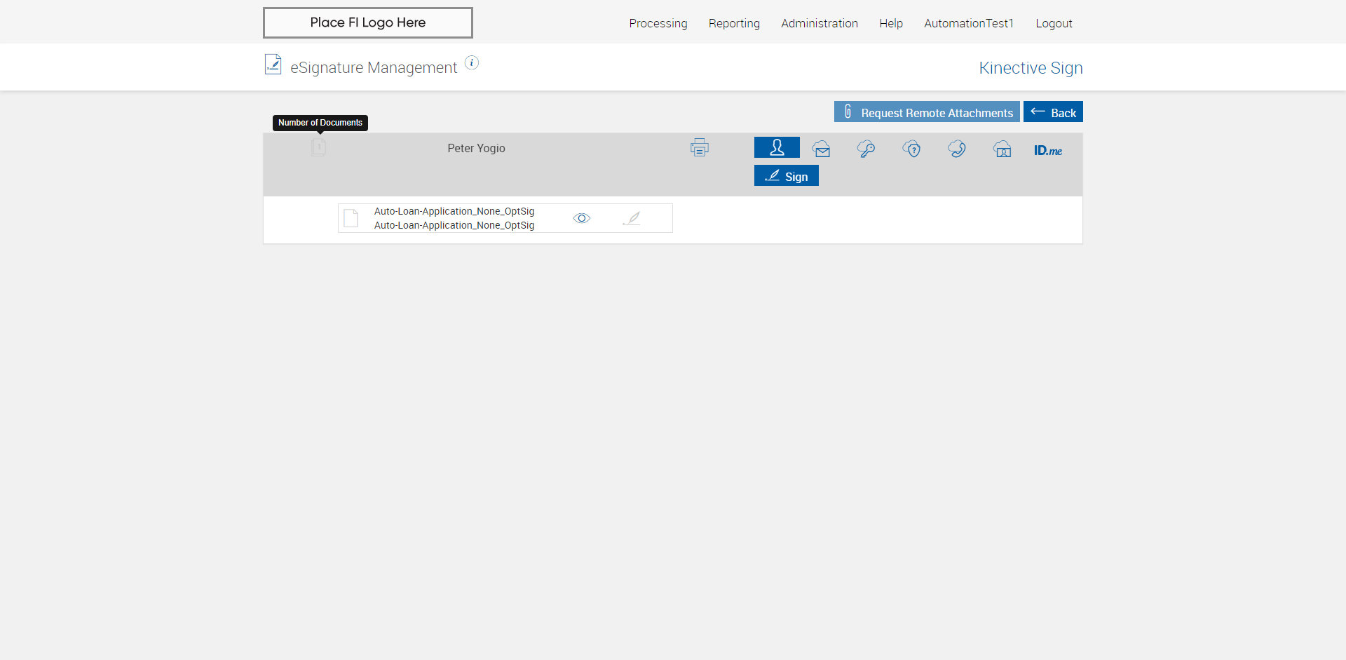The height and width of the screenshot is (660, 1346).
Task: Click the eSignature Management page icon
Action: tap(273, 65)
